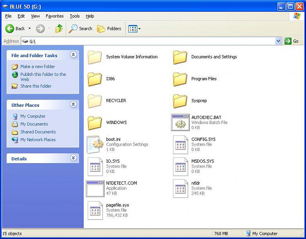Select the boot.ini file icon
306x239 pixels.
click(x=95, y=144)
